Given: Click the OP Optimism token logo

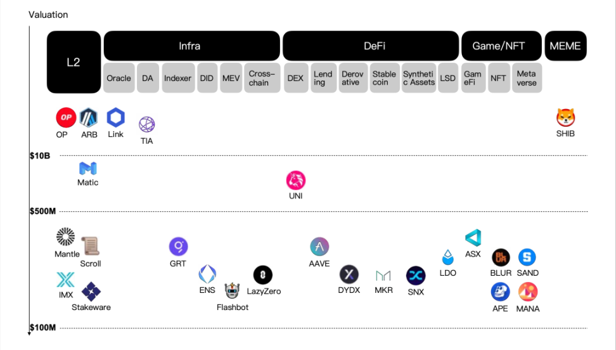Looking at the screenshot, I should tap(66, 117).
